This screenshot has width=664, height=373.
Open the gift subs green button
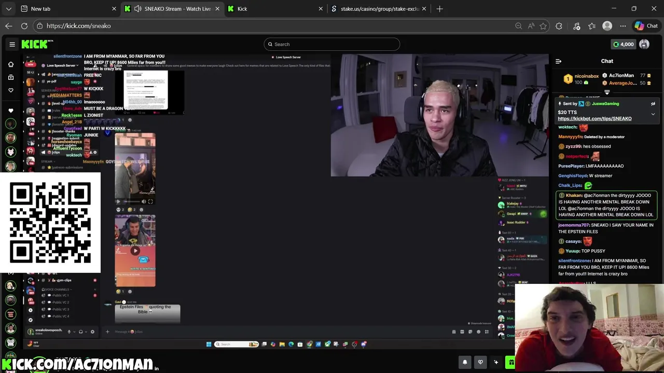click(x=511, y=362)
